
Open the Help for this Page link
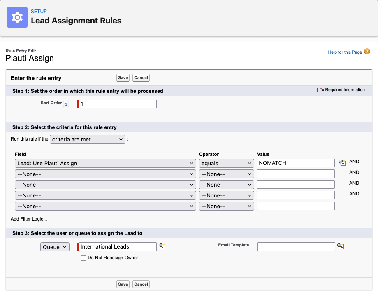(345, 52)
